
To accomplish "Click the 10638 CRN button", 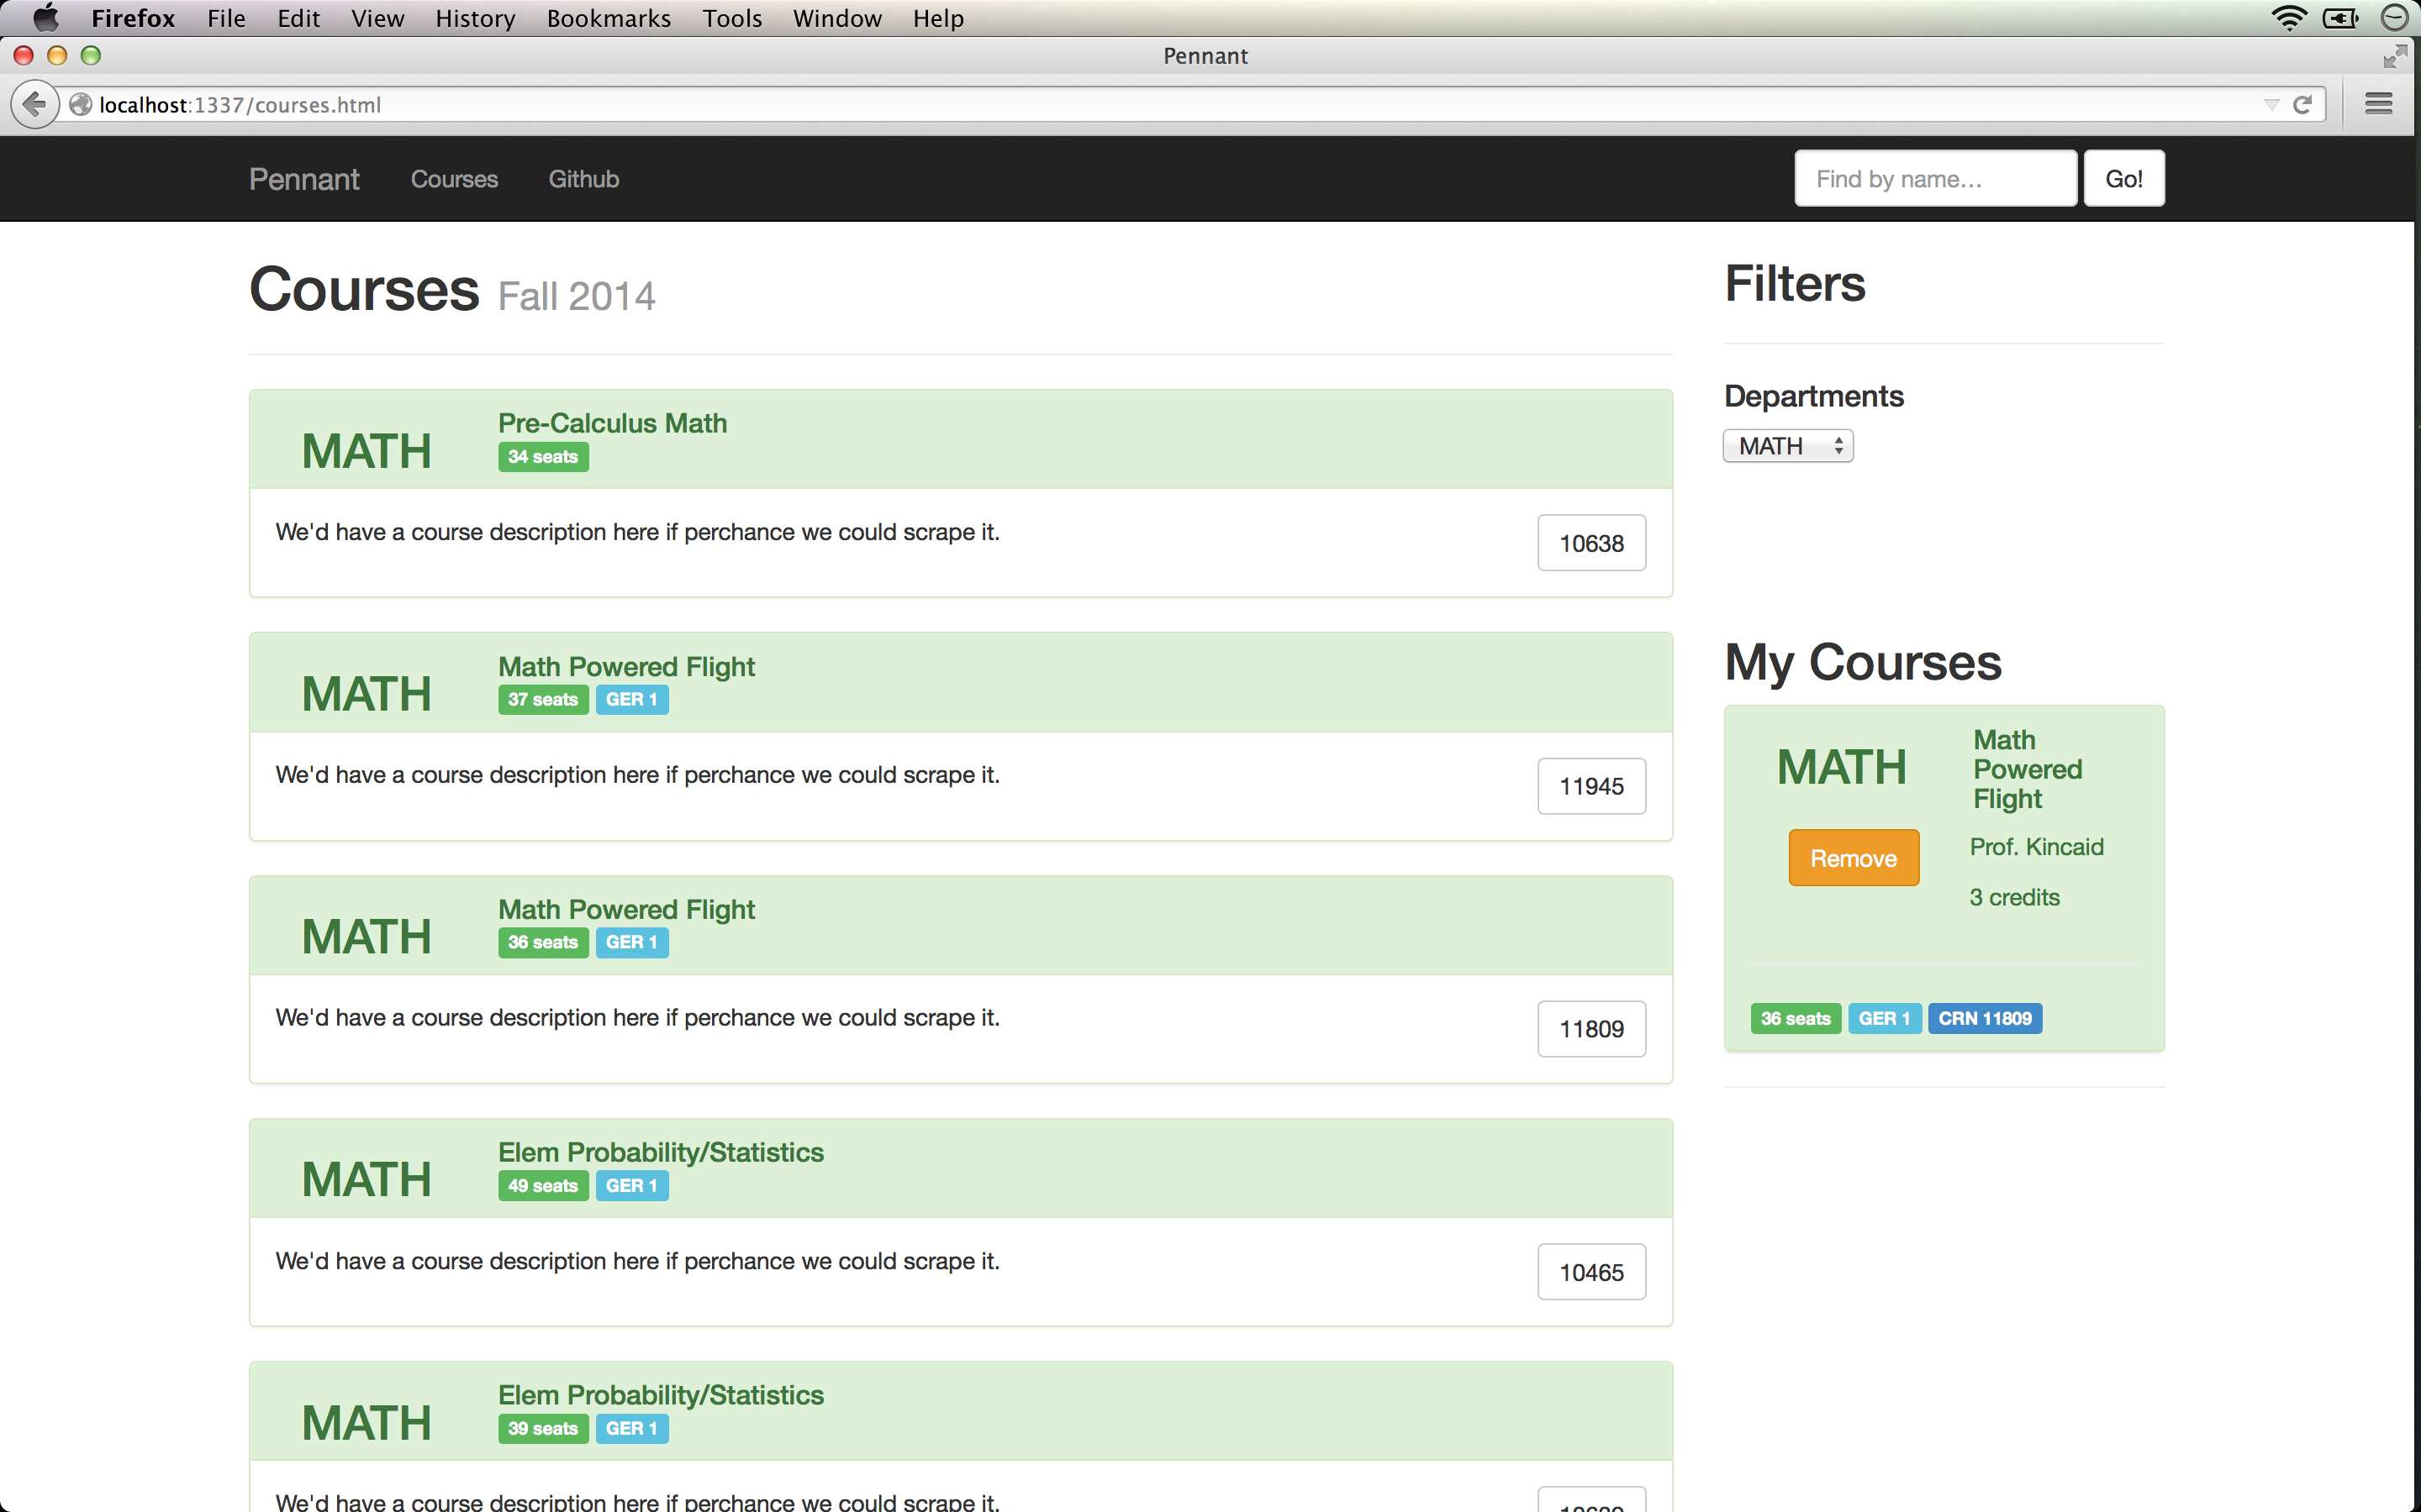I will click(x=1590, y=543).
